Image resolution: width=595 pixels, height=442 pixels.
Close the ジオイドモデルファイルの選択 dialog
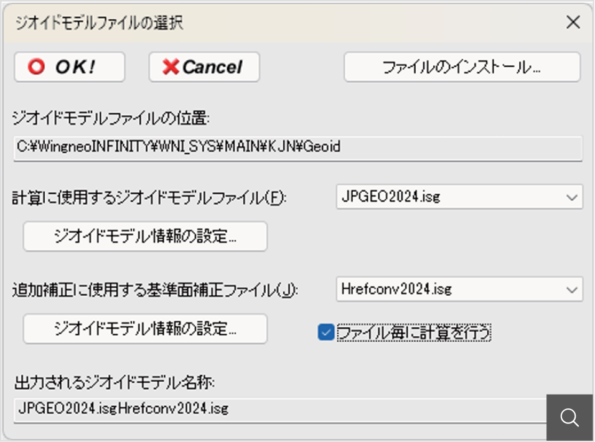pyautogui.click(x=573, y=24)
